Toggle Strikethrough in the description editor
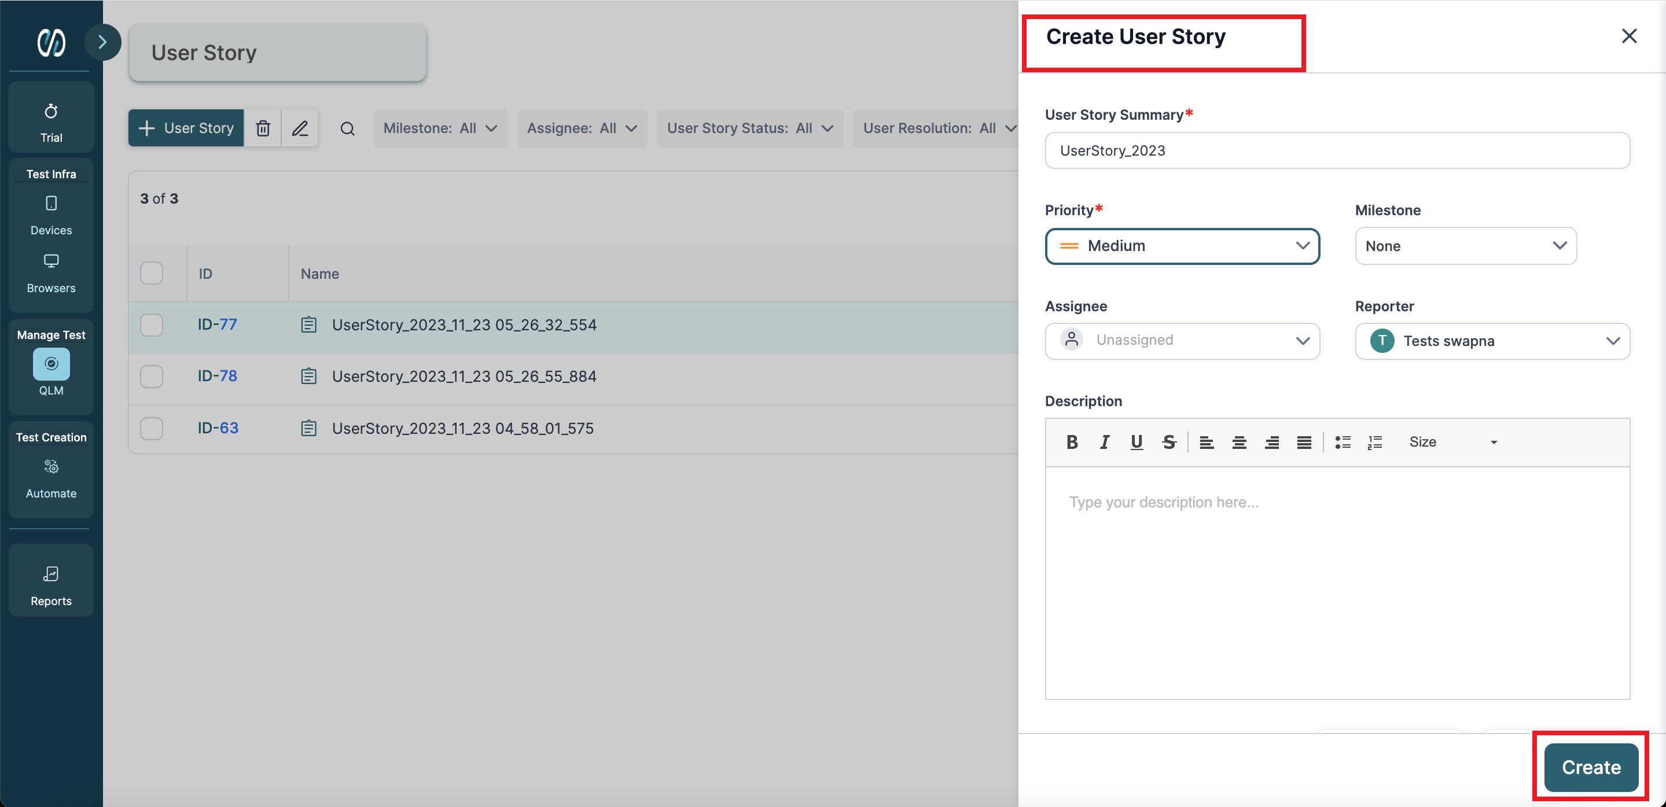Viewport: 1666px width, 807px height. coord(1169,441)
